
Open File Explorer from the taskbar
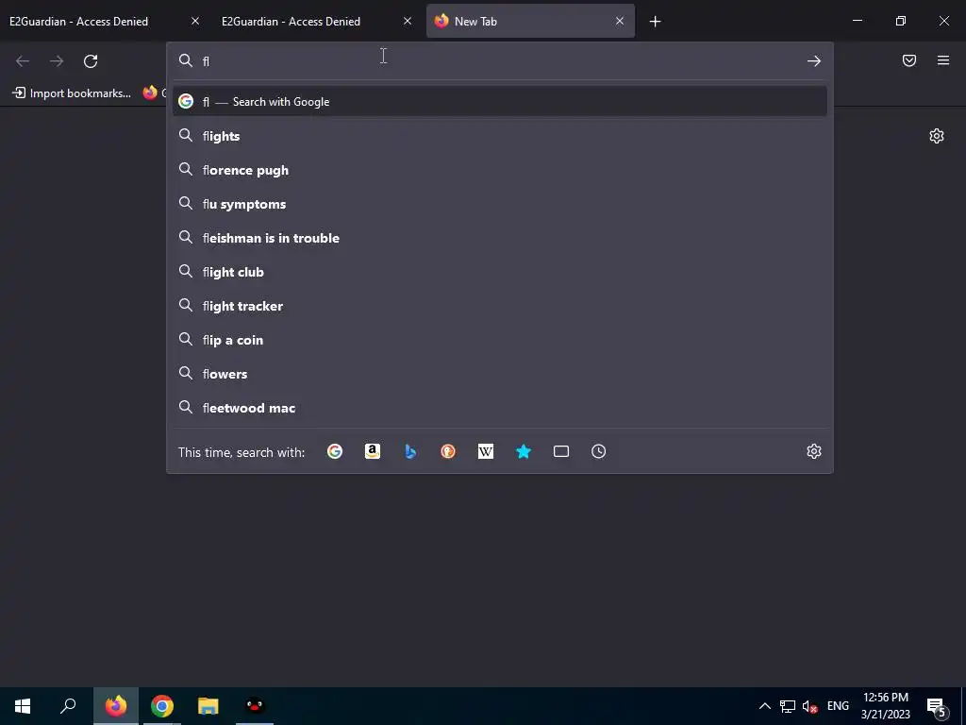208,706
